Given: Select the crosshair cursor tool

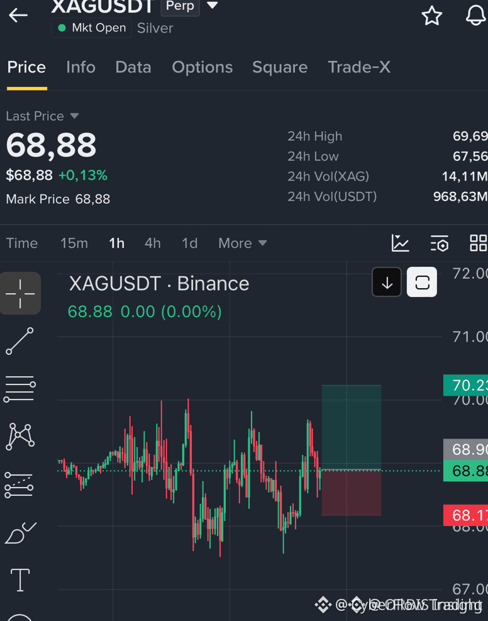Looking at the screenshot, I should 20,293.
